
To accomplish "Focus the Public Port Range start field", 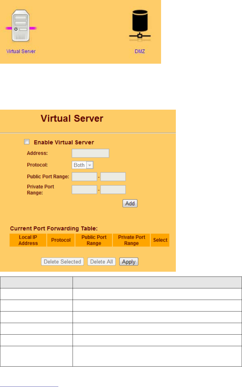I will [84, 177].
